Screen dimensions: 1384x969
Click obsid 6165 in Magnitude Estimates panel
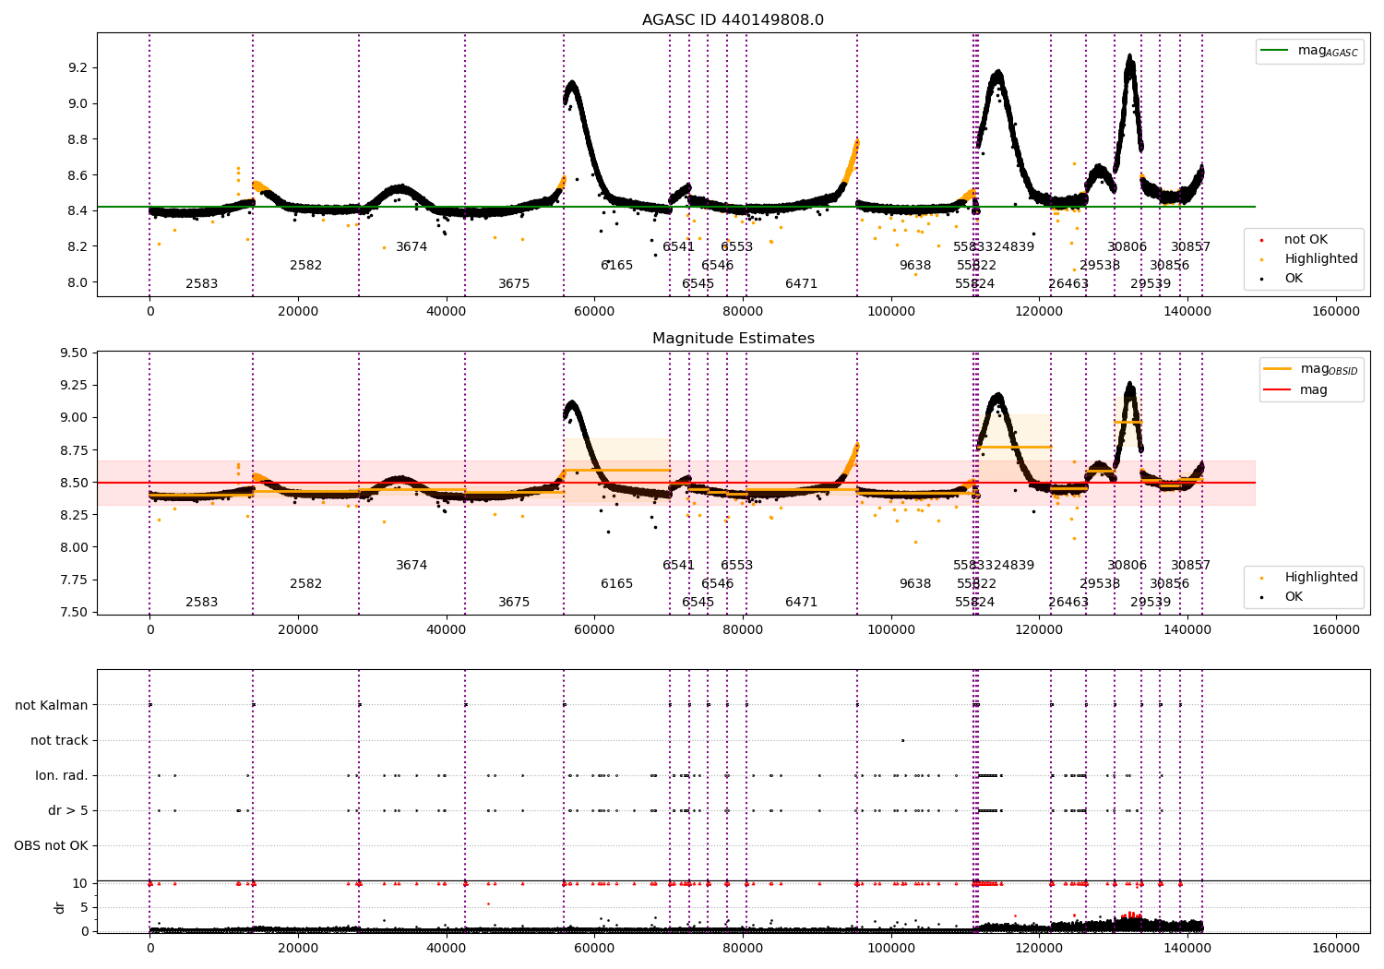(617, 584)
